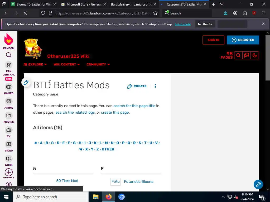Click the Firefox search box
This screenshot has height=202, width=270.
tap(187, 13)
